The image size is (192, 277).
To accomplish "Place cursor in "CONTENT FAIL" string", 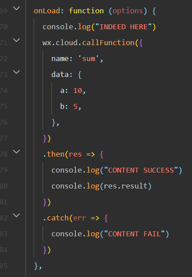I will point(134,234).
